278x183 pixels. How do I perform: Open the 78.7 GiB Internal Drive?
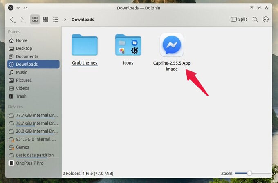coord(34,123)
